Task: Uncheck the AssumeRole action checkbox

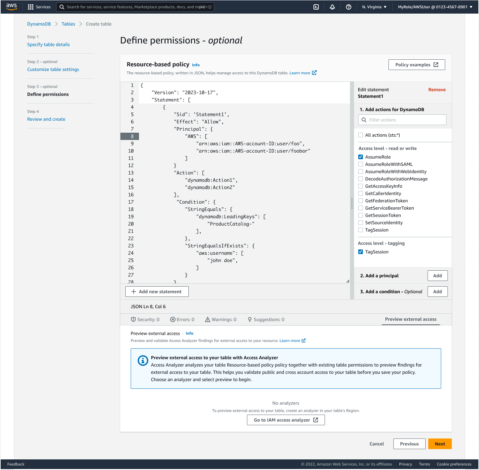Action: click(x=361, y=157)
